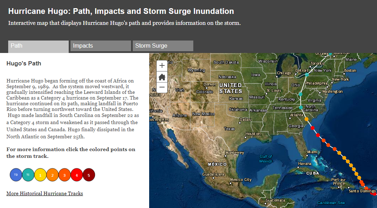Click the TS legend circle

[x=28, y=175]
